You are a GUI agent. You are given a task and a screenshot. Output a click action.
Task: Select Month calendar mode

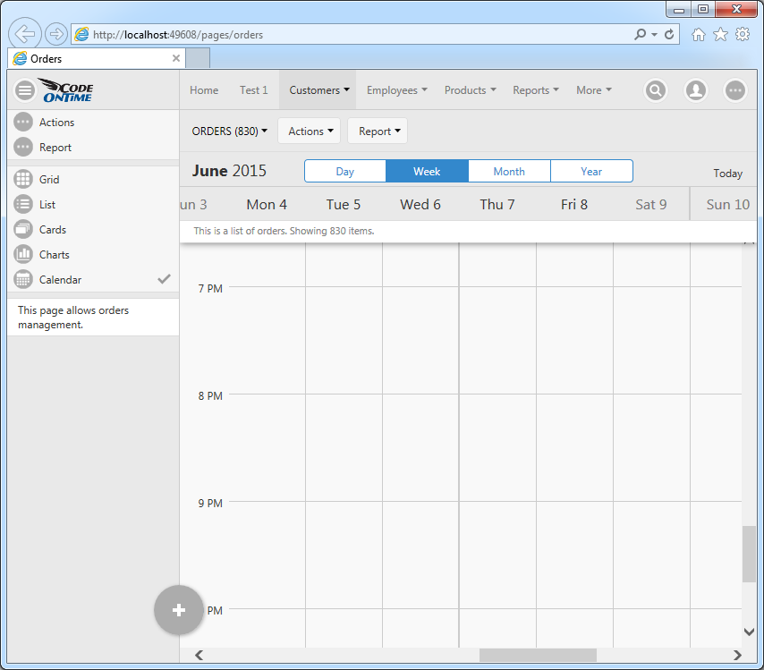tap(509, 171)
